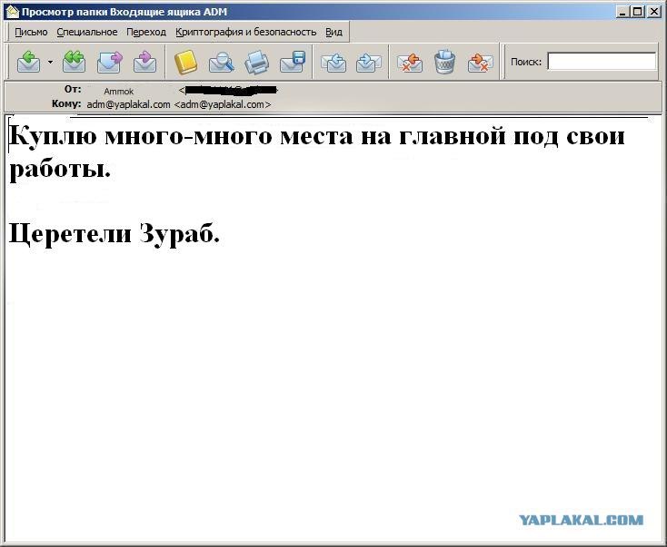Viewport: 667px width, 547px height.
Task: Open the yellow address book icon
Action: pos(186,62)
